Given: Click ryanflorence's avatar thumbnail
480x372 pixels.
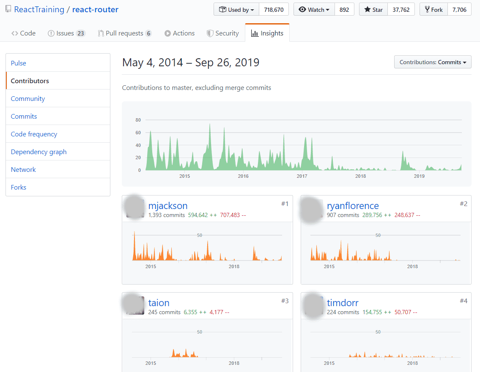Looking at the screenshot, I should [x=314, y=208].
